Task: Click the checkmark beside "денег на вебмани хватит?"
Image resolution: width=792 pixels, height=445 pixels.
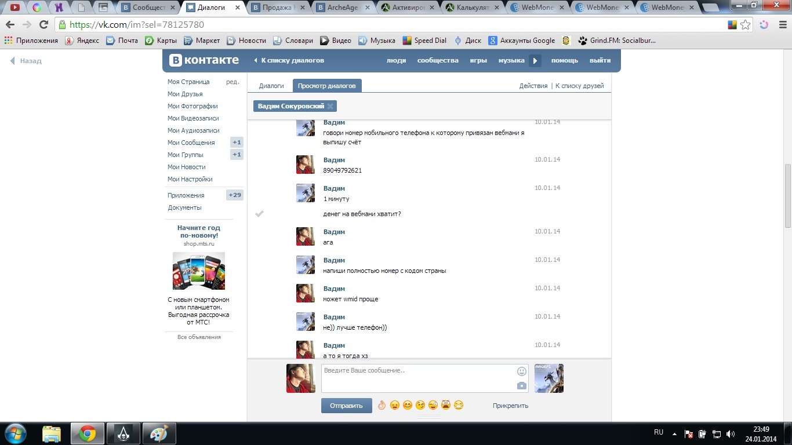Action: coord(259,214)
